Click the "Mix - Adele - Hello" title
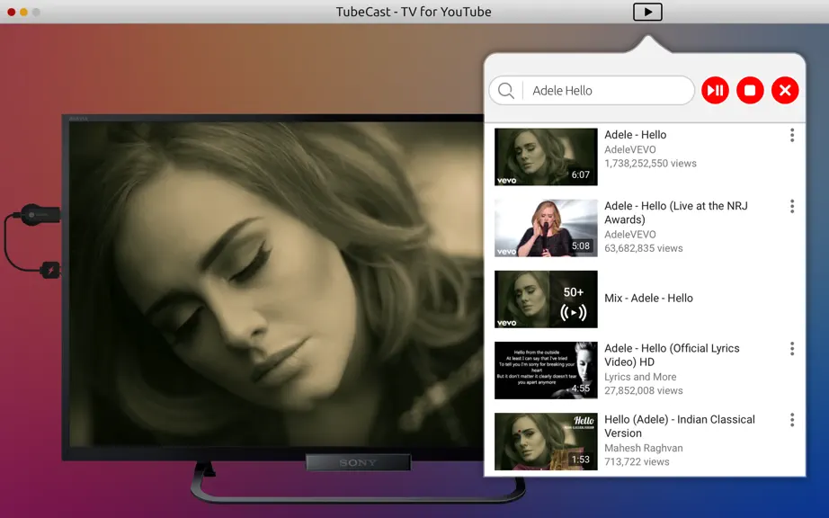829x518 pixels. (648, 298)
